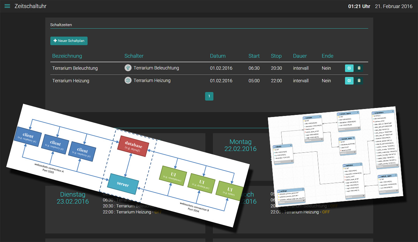Sort by the Schalter column header
Image resolution: width=418 pixels, height=242 pixels.
click(134, 56)
